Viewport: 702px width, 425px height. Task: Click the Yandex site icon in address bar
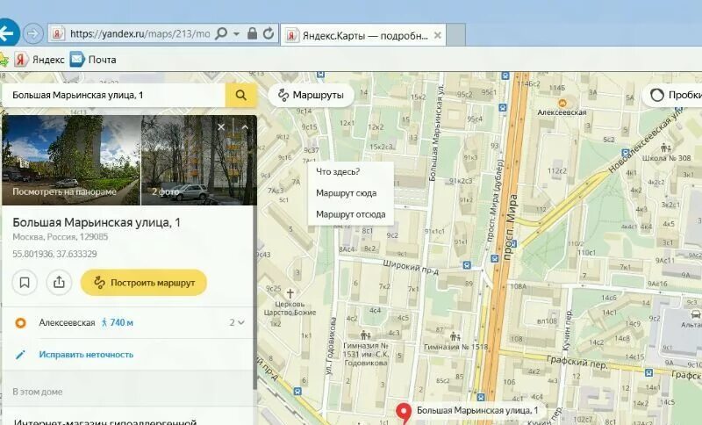point(57,33)
